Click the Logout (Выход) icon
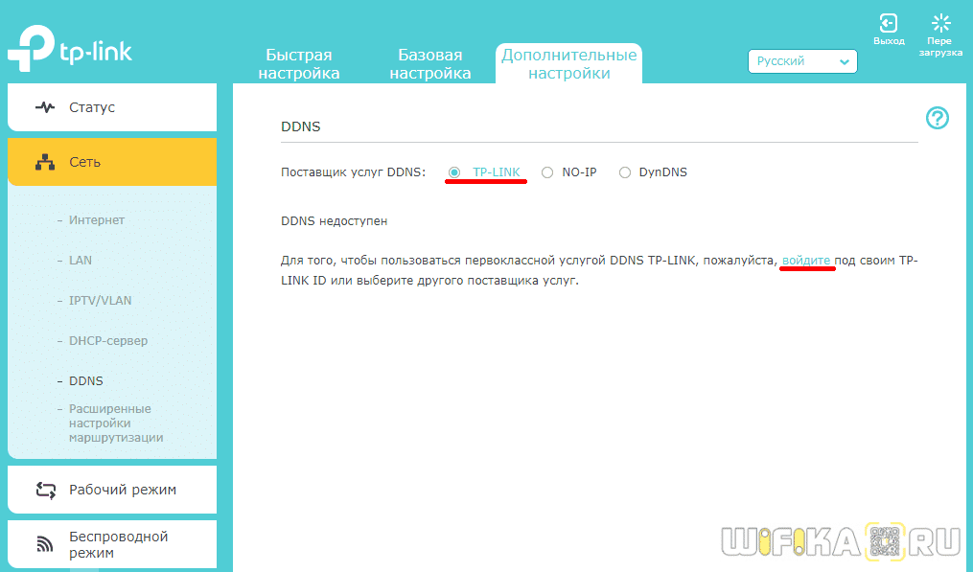The width and height of the screenshot is (973, 572). (x=889, y=23)
